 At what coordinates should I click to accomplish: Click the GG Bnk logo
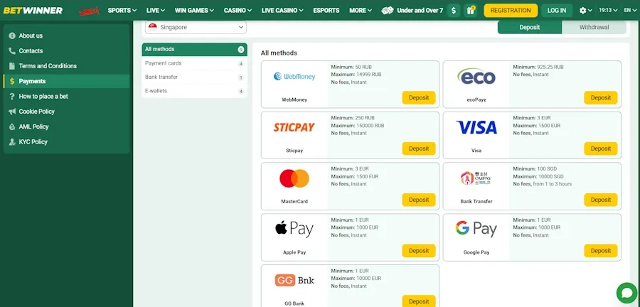pos(294,281)
